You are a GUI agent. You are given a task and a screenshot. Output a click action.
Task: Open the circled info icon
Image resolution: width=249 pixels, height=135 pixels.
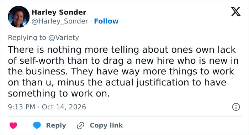click(x=236, y=107)
